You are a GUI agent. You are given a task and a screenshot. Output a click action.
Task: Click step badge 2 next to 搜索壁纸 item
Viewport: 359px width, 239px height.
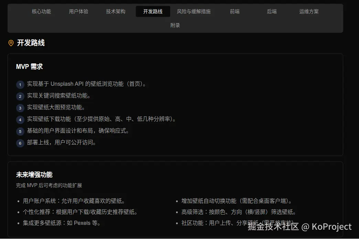click(x=20, y=96)
